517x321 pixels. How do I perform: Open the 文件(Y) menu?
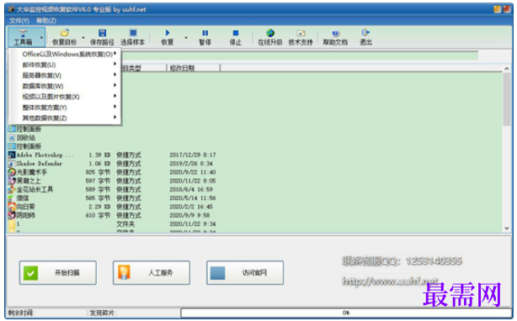tap(19, 21)
